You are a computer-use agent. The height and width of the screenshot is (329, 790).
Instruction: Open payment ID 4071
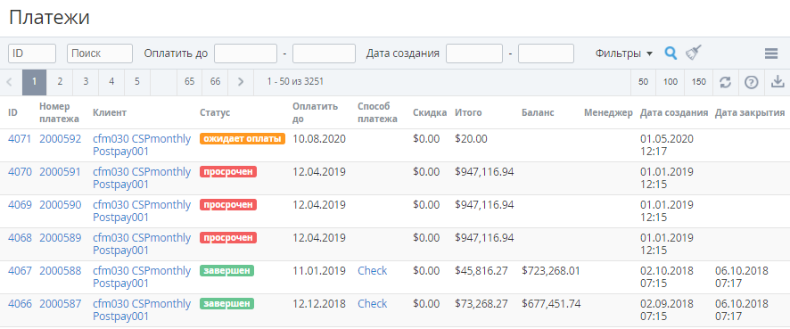click(x=20, y=138)
